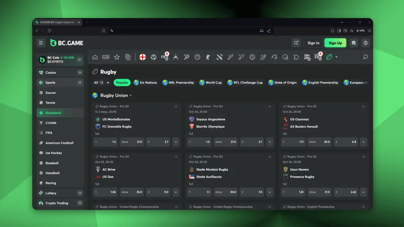404x227 pixels.
Task: Select the soccer ball sport icon
Action: click(153, 57)
